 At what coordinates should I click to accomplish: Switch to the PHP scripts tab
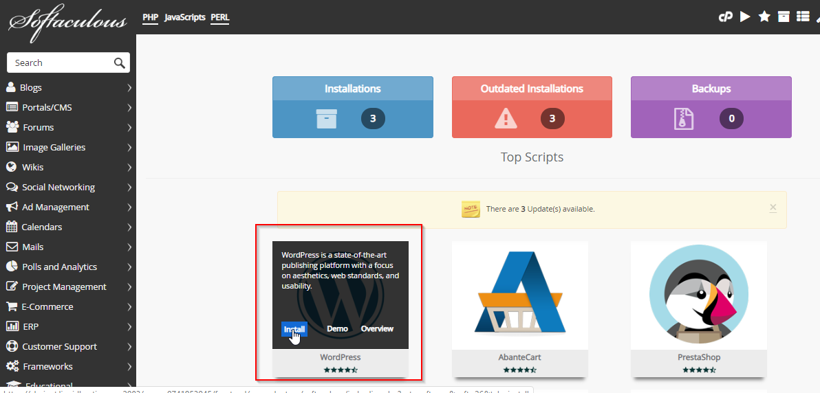(151, 17)
